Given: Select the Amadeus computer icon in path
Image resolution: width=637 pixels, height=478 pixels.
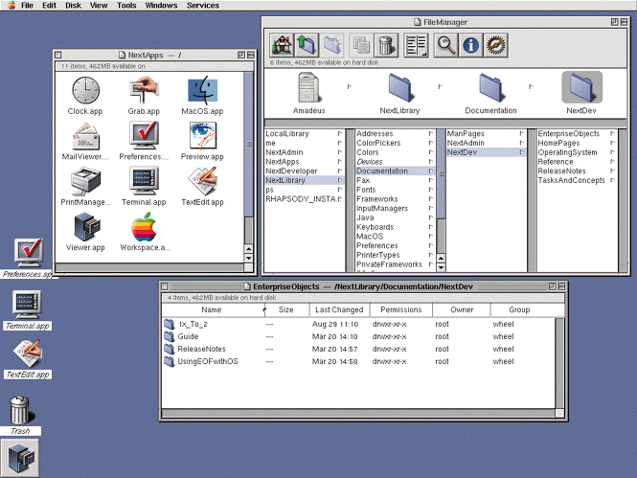Looking at the screenshot, I should coord(308,87).
